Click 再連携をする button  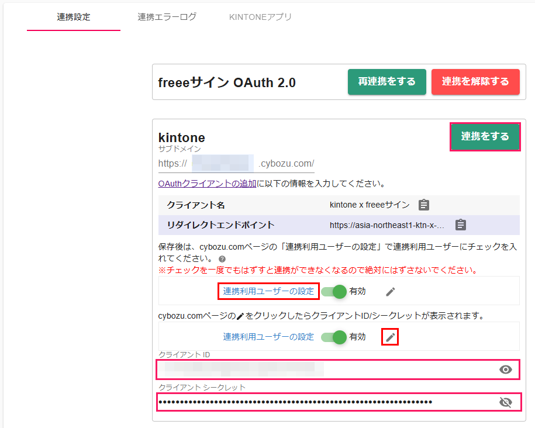387,82
